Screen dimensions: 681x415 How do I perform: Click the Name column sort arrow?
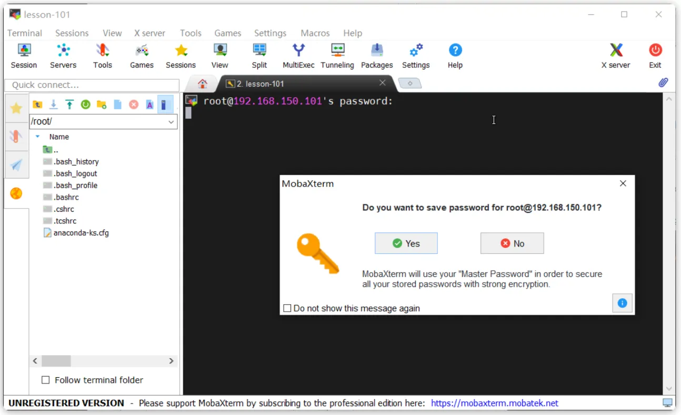[37, 137]
